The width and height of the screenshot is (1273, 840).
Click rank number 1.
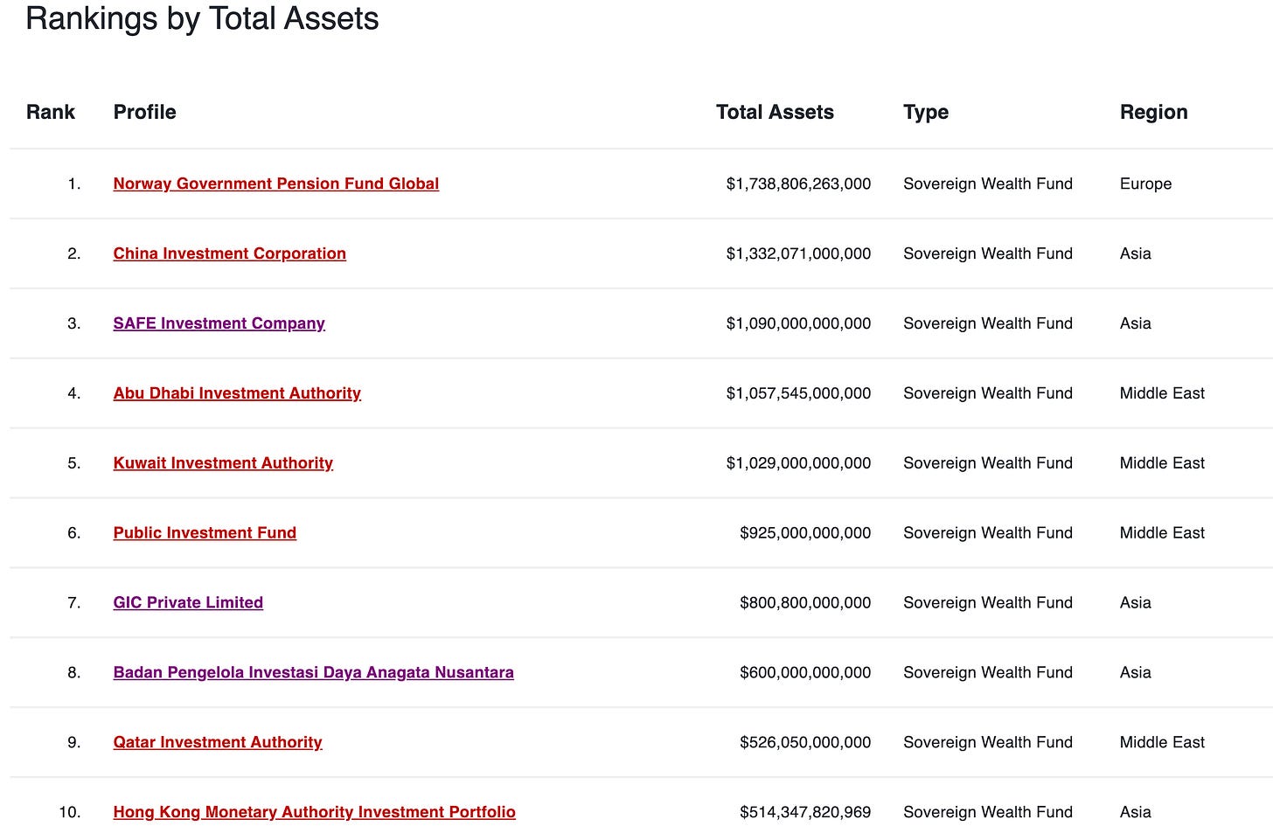click(74, 184)
